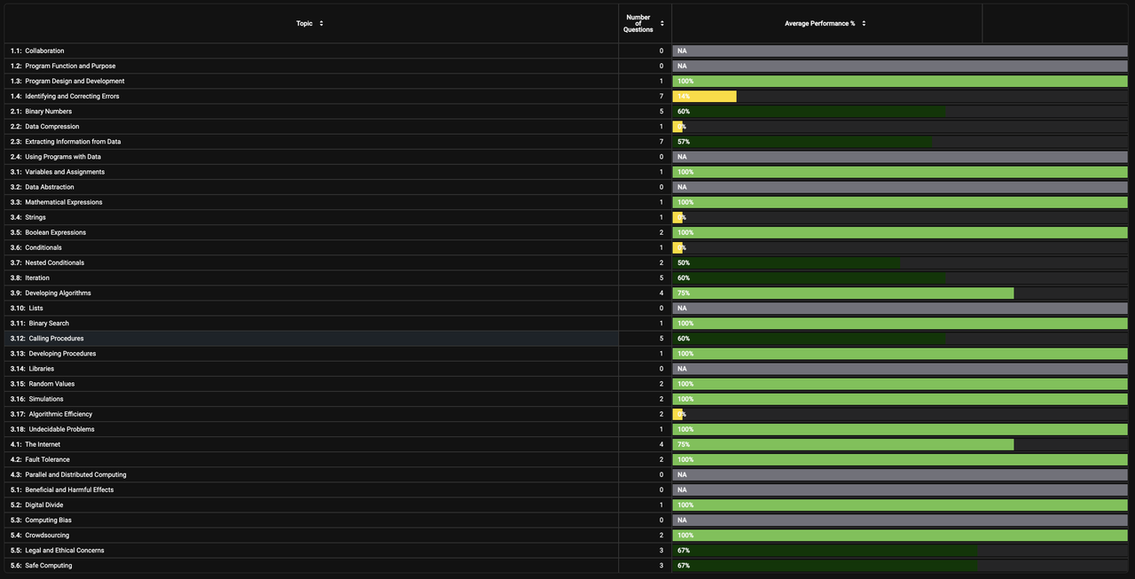Viewport: 1135px width, 579px height.
Task: Open the 3.12: Calling Procedures topic
Action: pos(47,337)
